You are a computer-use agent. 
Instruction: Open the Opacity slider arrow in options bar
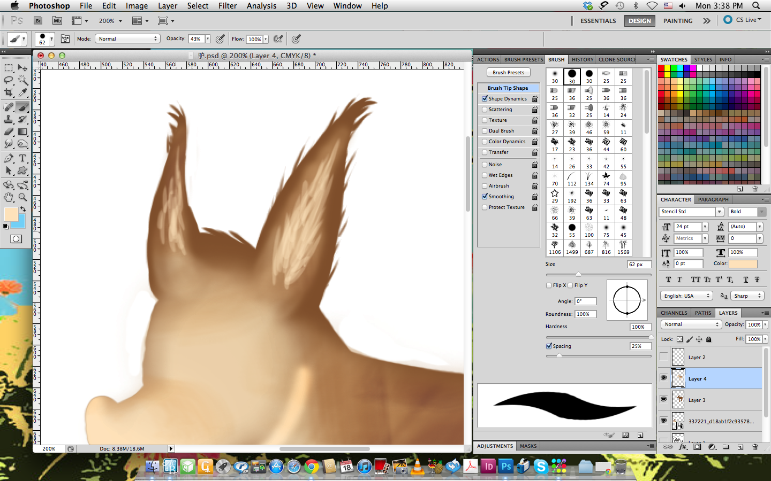(x=208, y=39)
